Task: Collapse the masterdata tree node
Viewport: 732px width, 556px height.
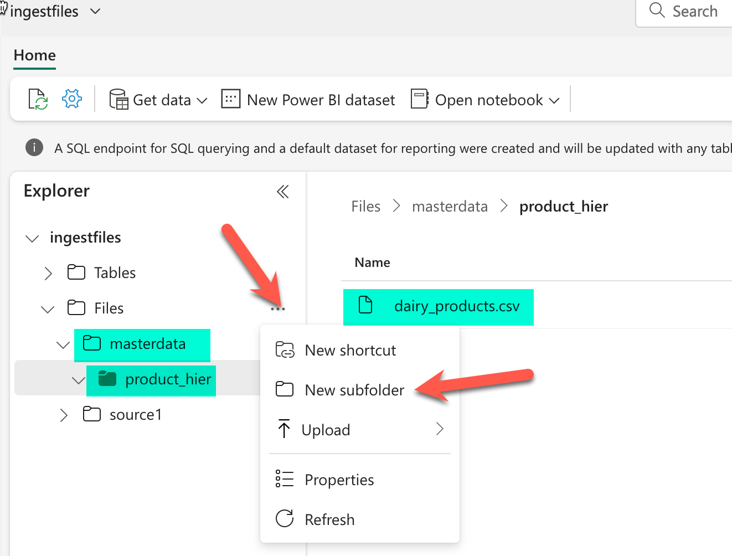Action: (x=63, y=345)
